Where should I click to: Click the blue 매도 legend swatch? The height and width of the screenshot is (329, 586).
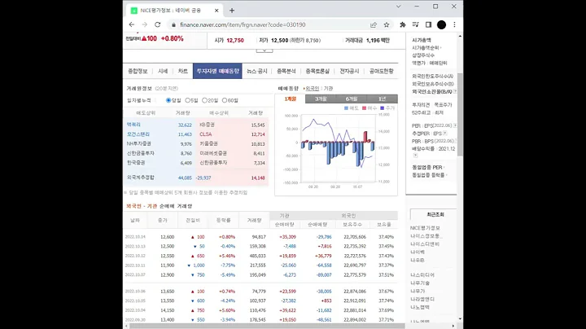tap(346, 108)
